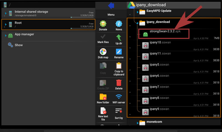Expand the App manager entry
The height and width of the screenshot is (132, 222).
6,35
